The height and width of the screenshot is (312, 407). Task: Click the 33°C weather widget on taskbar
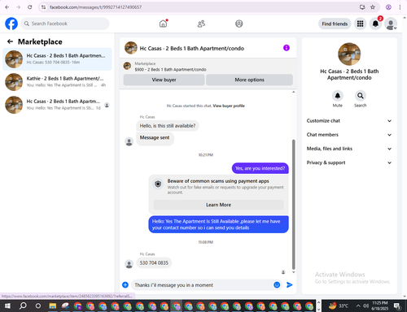[339, 306]
